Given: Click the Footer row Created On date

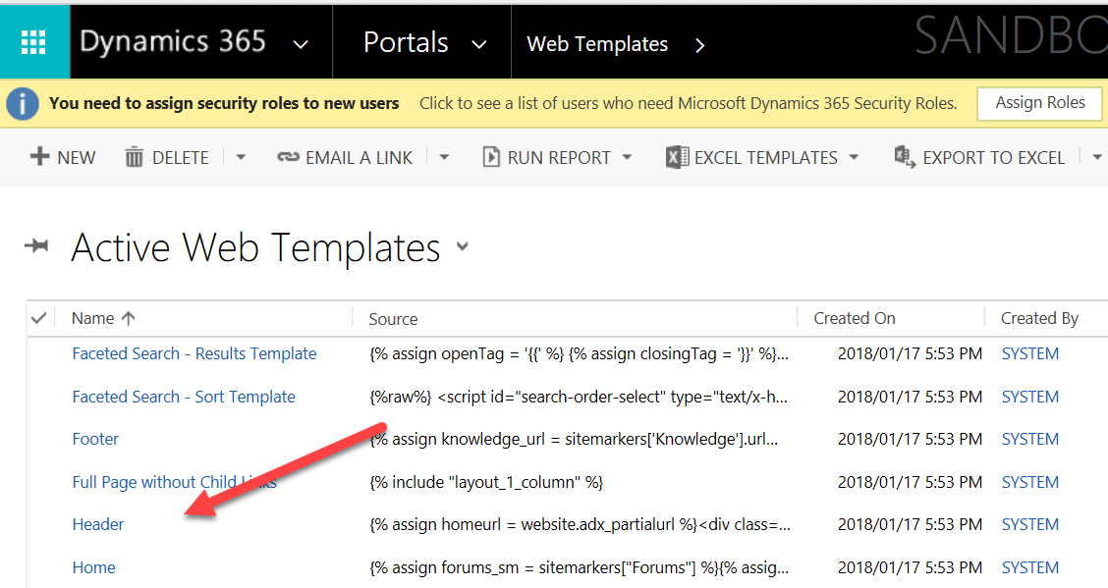Looking at the screenshot, I should coord(911,439).
